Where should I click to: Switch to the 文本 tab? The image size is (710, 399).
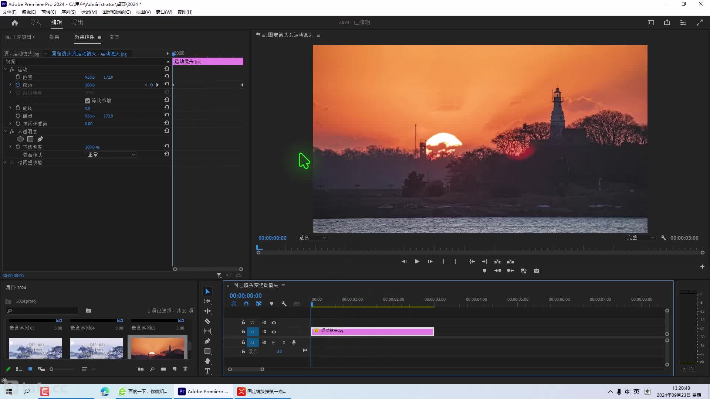coord(114,37)
